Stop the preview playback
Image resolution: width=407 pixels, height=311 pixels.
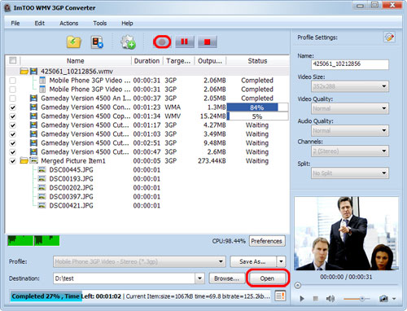pyautogui.click(x=315, y=299)
